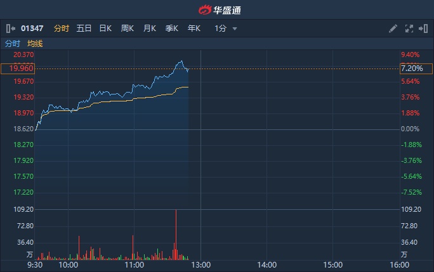This screenshot has width=434, height=272.
Task: Switch to the 日K chart tab
Action: pyautogui.click(x=105, y=29)
